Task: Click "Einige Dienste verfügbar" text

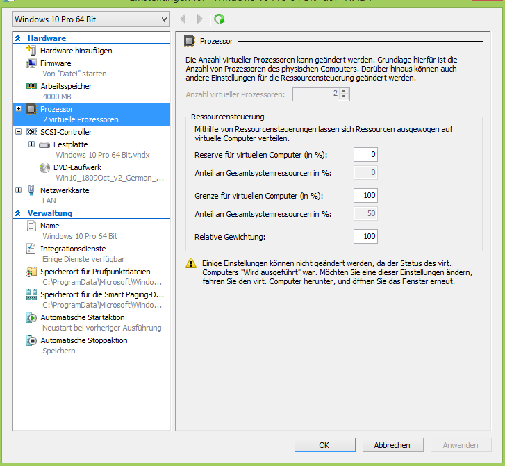Action: point(83,259)
